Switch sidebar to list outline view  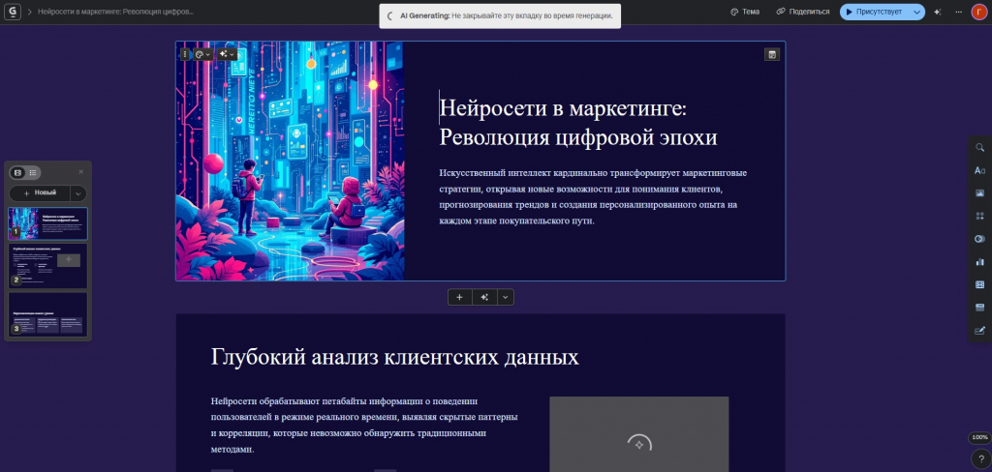pos(33,172)
